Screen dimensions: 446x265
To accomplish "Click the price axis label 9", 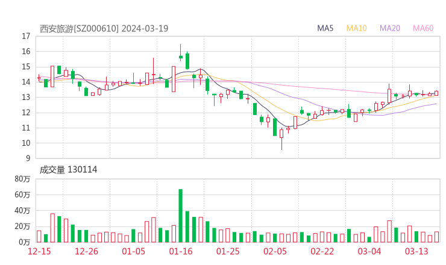I will point(28,158).
